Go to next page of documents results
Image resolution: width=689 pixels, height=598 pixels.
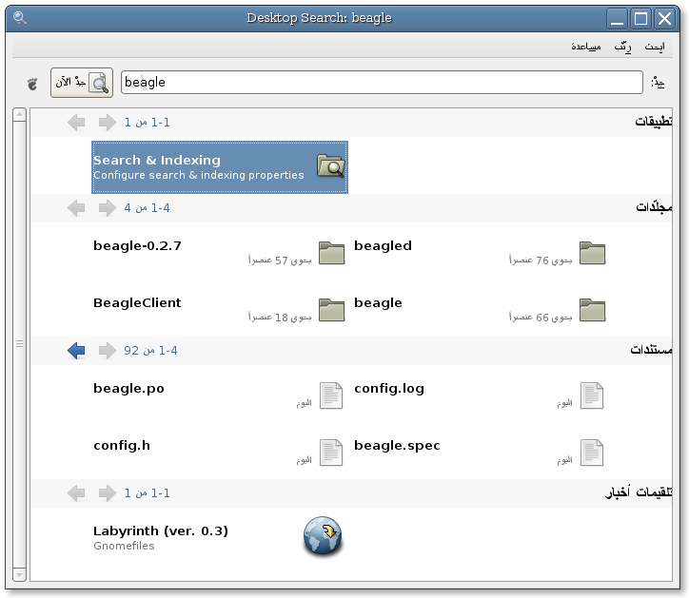point(77,351)
